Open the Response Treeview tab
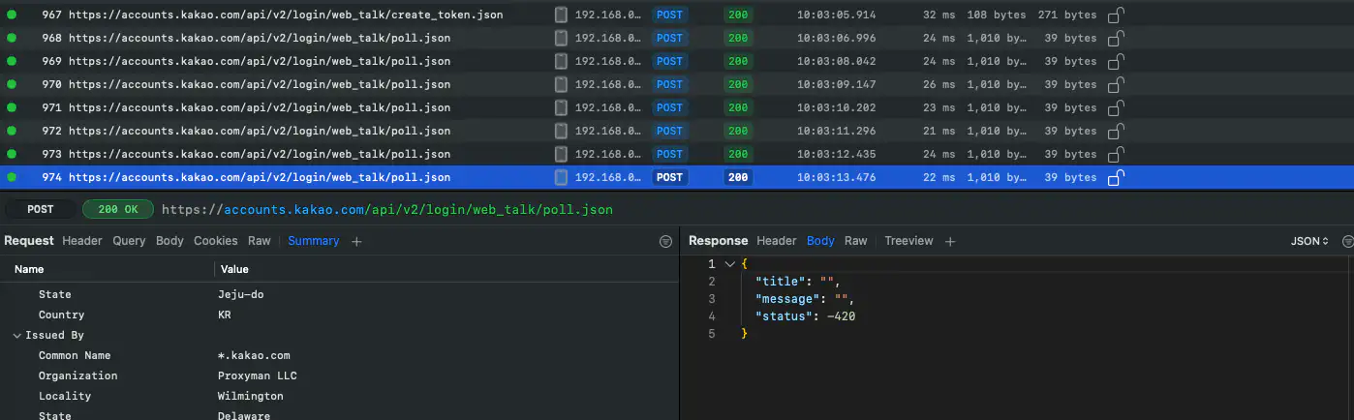The width and height of the screenshot is (1354, 420). (x=908, y=241)
